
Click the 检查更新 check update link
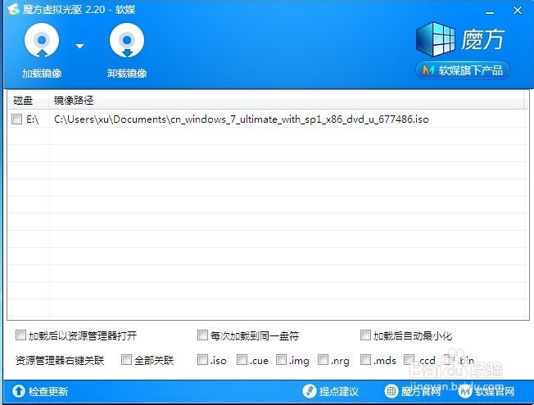tap(48, 391)
